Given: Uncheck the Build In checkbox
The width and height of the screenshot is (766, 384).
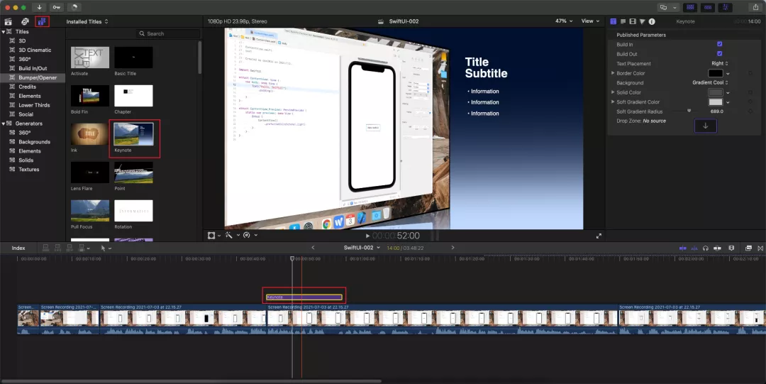Looking at the screenshot, I should click(719, 44).
